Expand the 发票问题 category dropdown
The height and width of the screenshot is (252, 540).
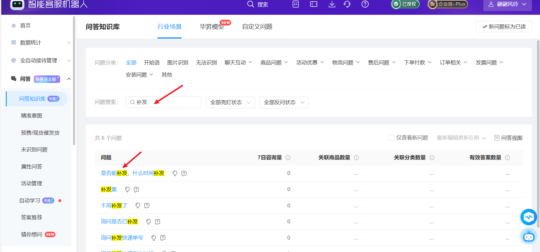pyautogui.click(x=489, y=63)
